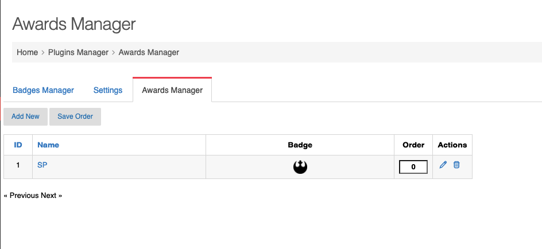This screenshot has height=249, width=542.
Task: Click the Rebel Alliance badge image
Action: coord(300,167)
